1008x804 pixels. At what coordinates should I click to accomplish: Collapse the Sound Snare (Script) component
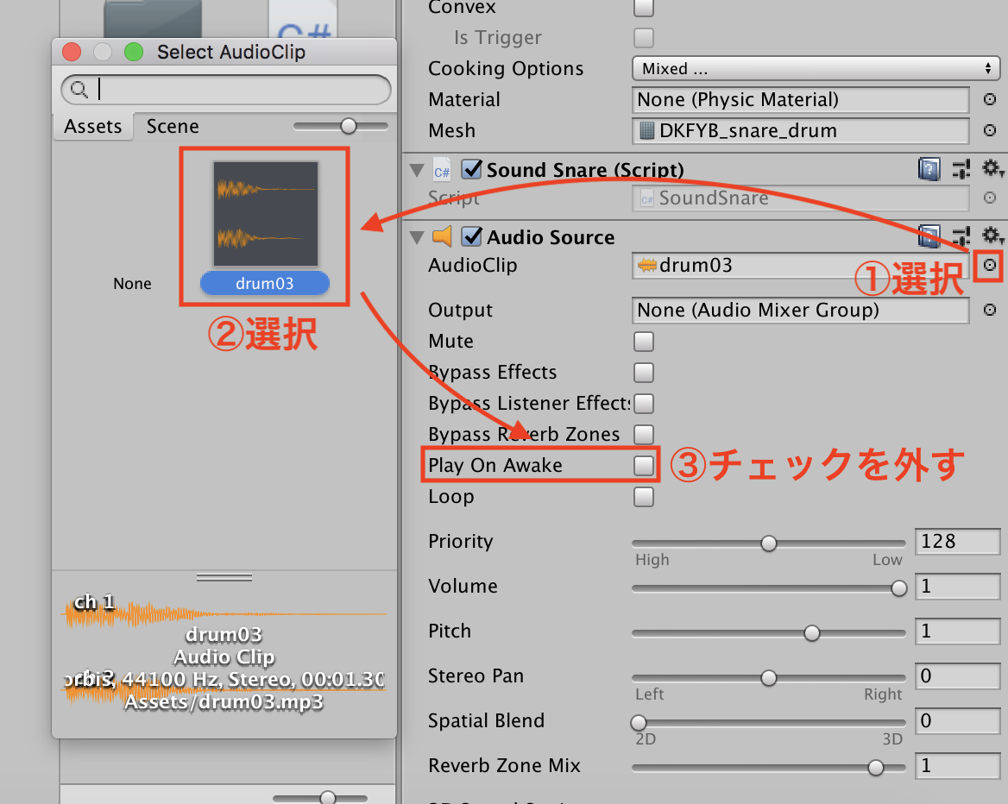[x=417, y=170]
